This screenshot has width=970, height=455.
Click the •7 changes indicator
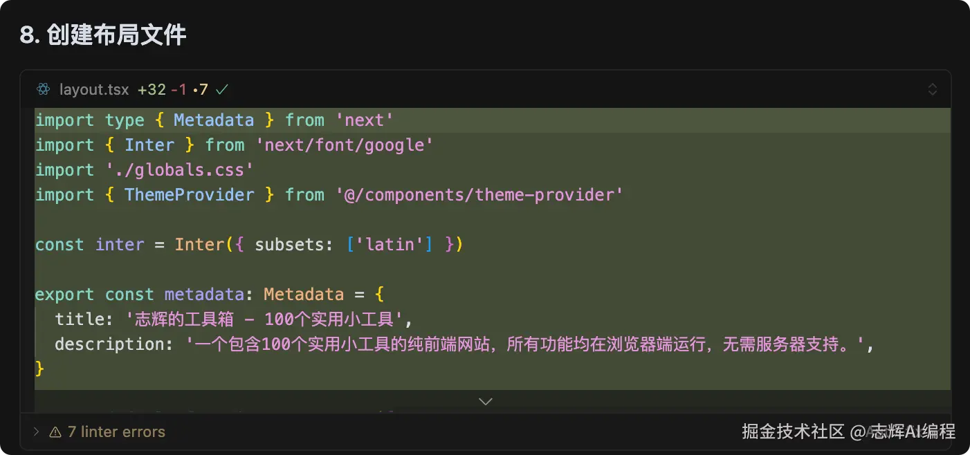coord(201,90)
